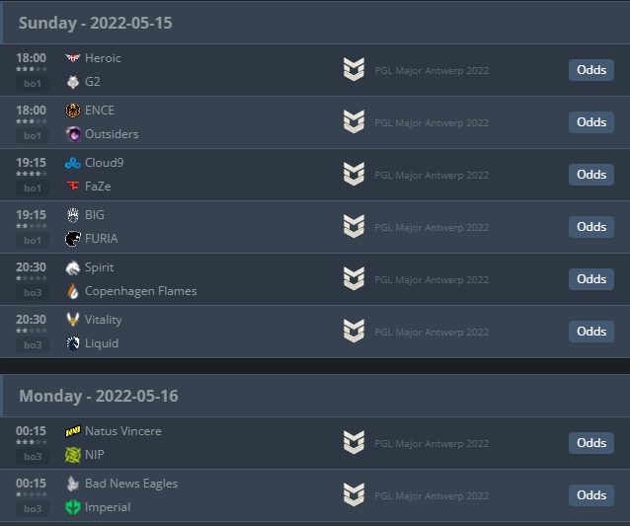Image resolution: width=630 pixels, height=526 pixels.
Task: Click the Natus Vincere logo
Action: point(73,431)
